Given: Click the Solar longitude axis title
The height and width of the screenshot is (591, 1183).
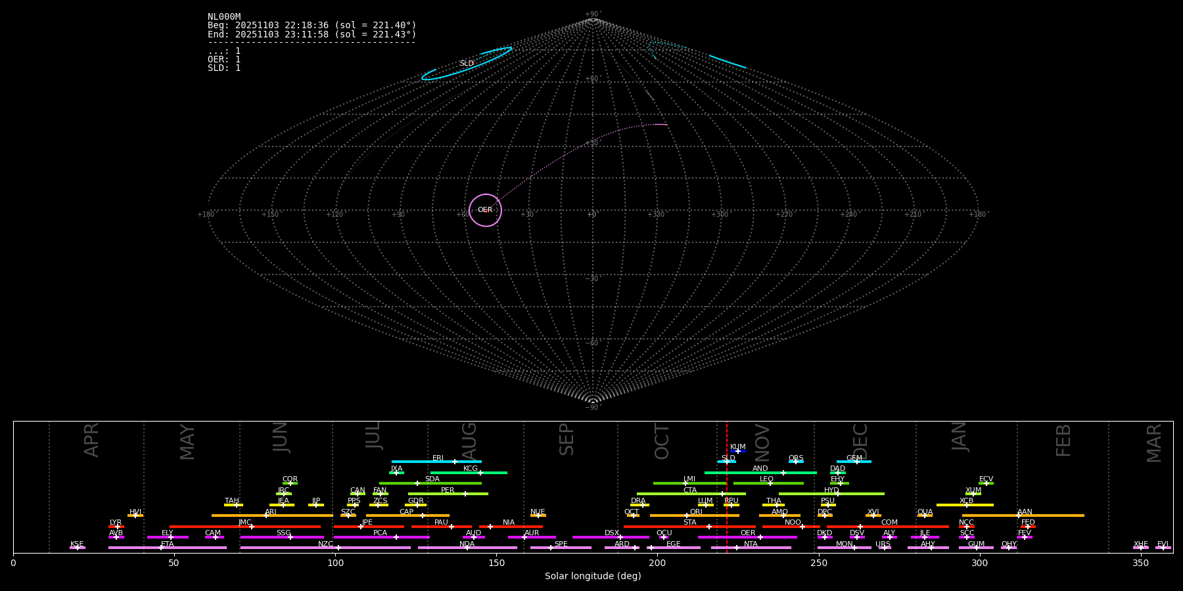Looking at the screenshot, I should [592, 576].
